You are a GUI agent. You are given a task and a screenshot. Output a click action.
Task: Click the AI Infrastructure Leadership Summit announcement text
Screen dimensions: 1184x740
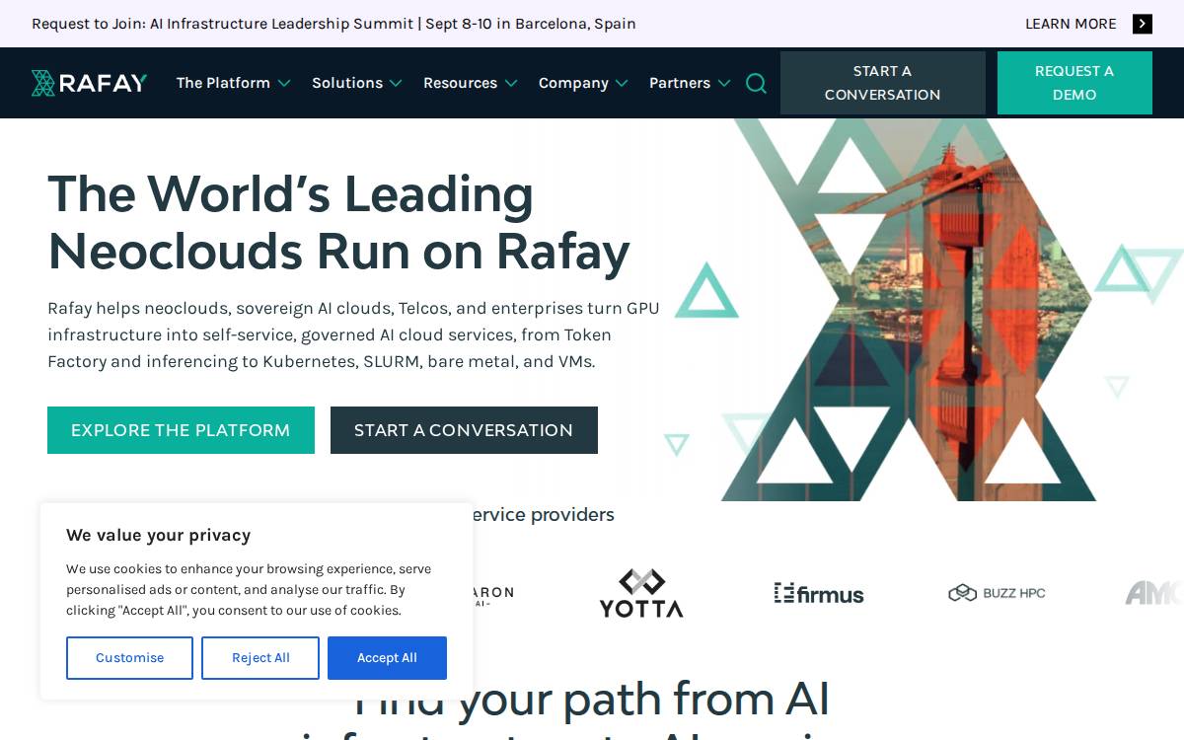[333, 24]
